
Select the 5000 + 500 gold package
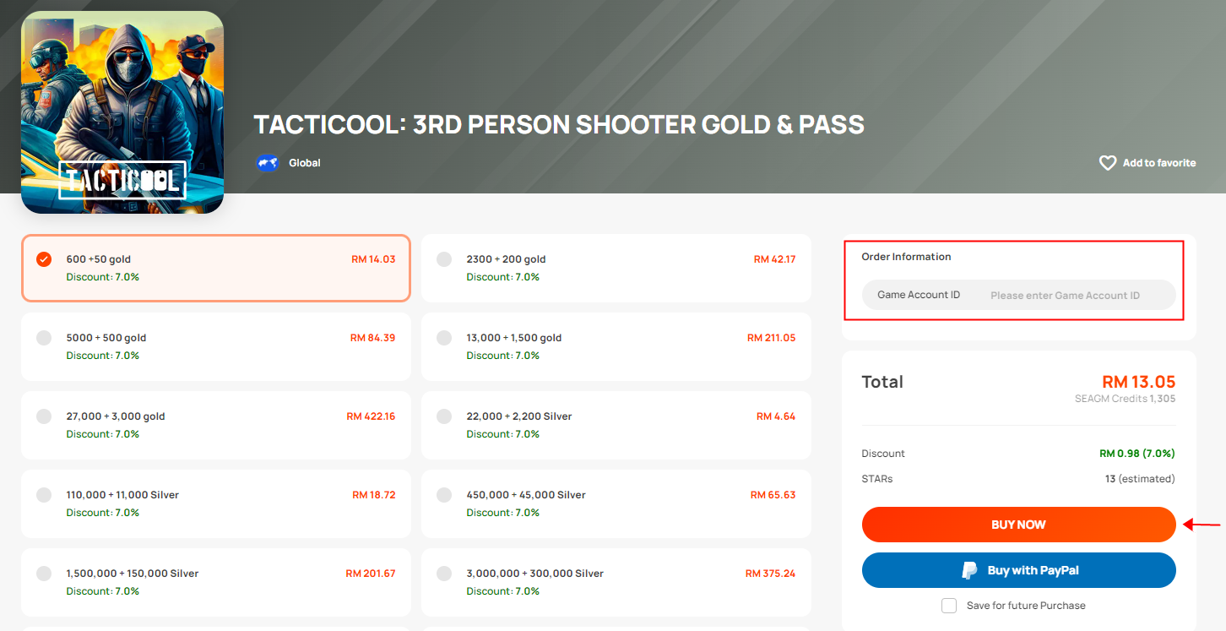(216, 346)
